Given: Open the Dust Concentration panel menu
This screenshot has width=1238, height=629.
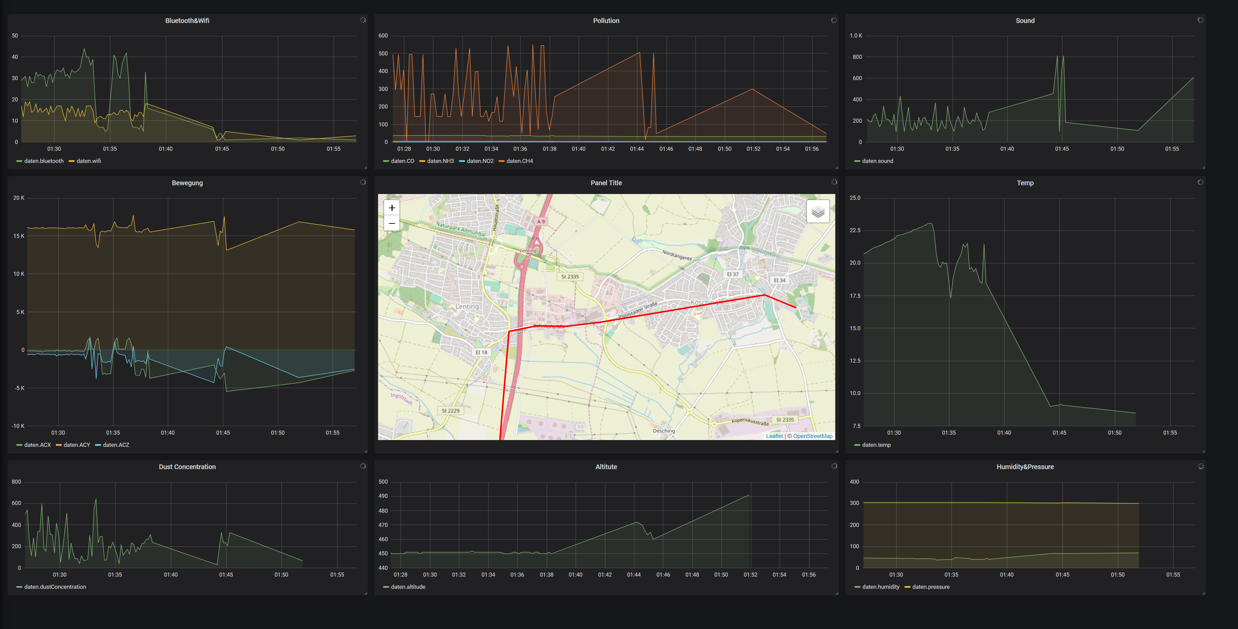Looking at the screenshot, I should [187, 467].
